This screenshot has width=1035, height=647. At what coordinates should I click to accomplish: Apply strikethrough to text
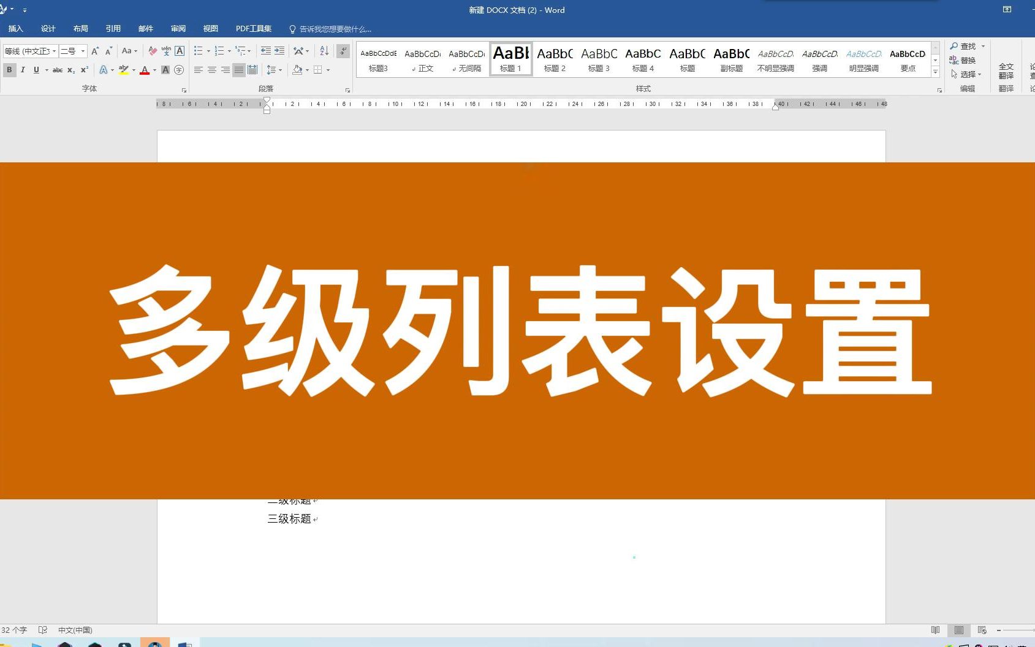click(x=58, y=70)
